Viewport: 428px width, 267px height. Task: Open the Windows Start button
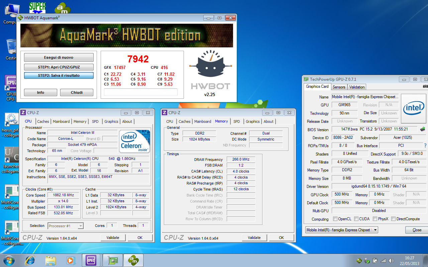point(9,260)
